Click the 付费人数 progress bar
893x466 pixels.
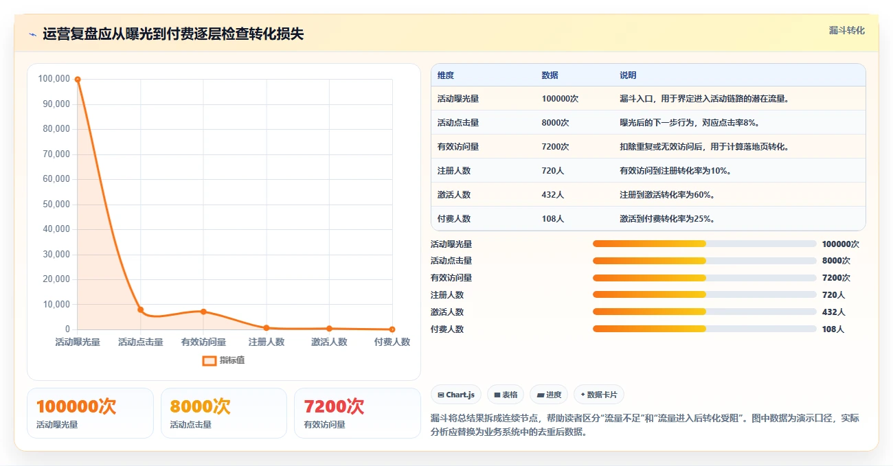(705, 329)
